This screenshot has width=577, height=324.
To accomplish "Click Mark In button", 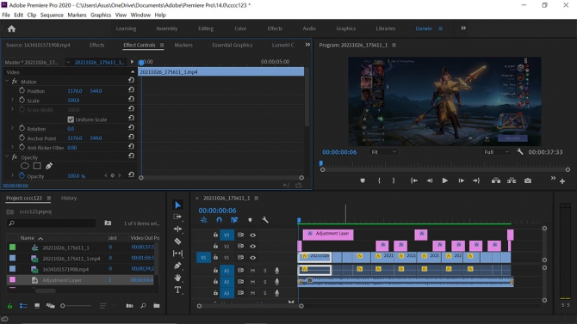I will (379, 180).
